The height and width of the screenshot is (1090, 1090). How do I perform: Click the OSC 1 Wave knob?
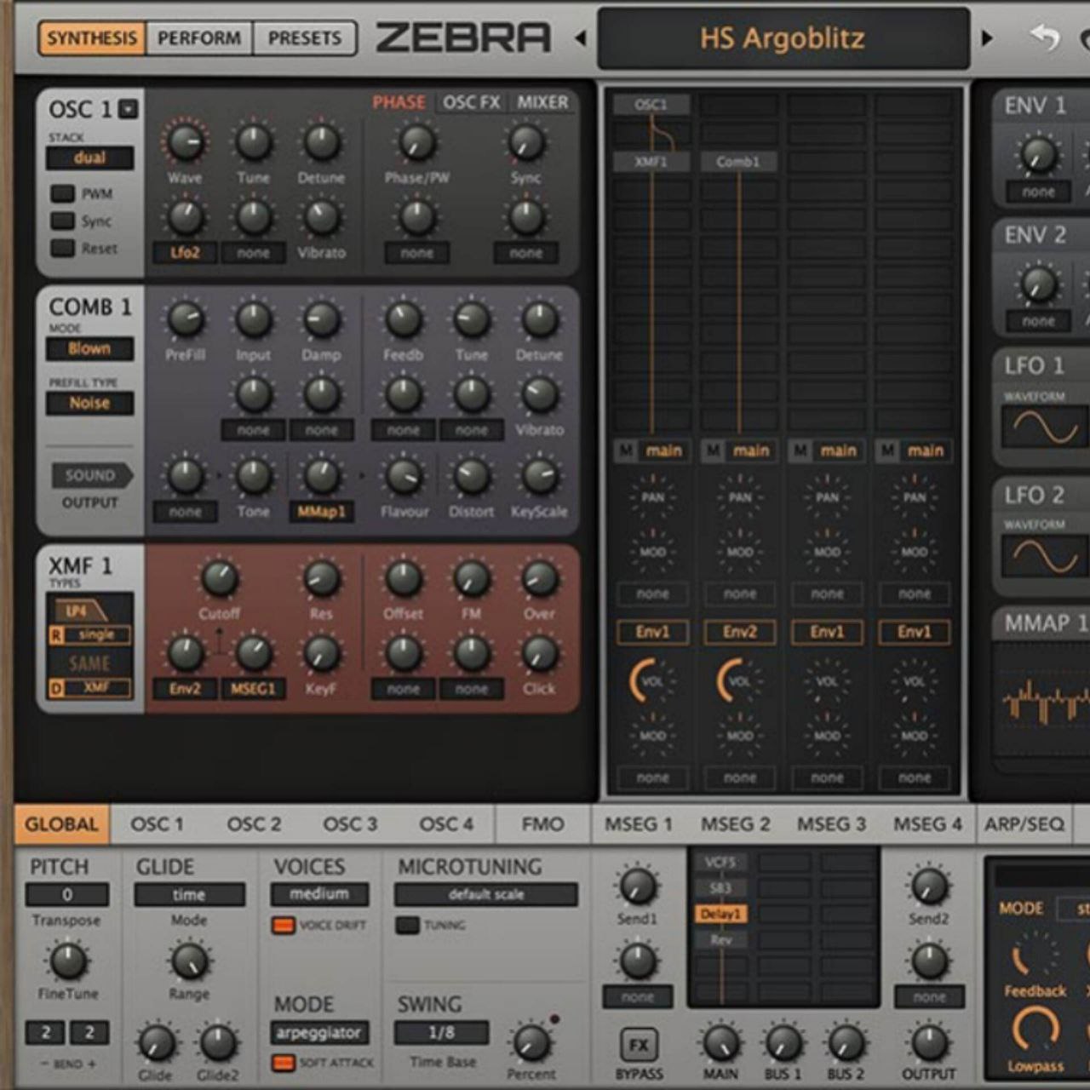[185, 141]
